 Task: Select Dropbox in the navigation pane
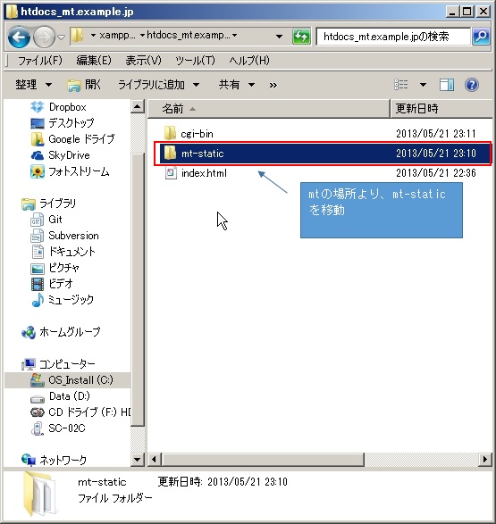coord(58,107)
